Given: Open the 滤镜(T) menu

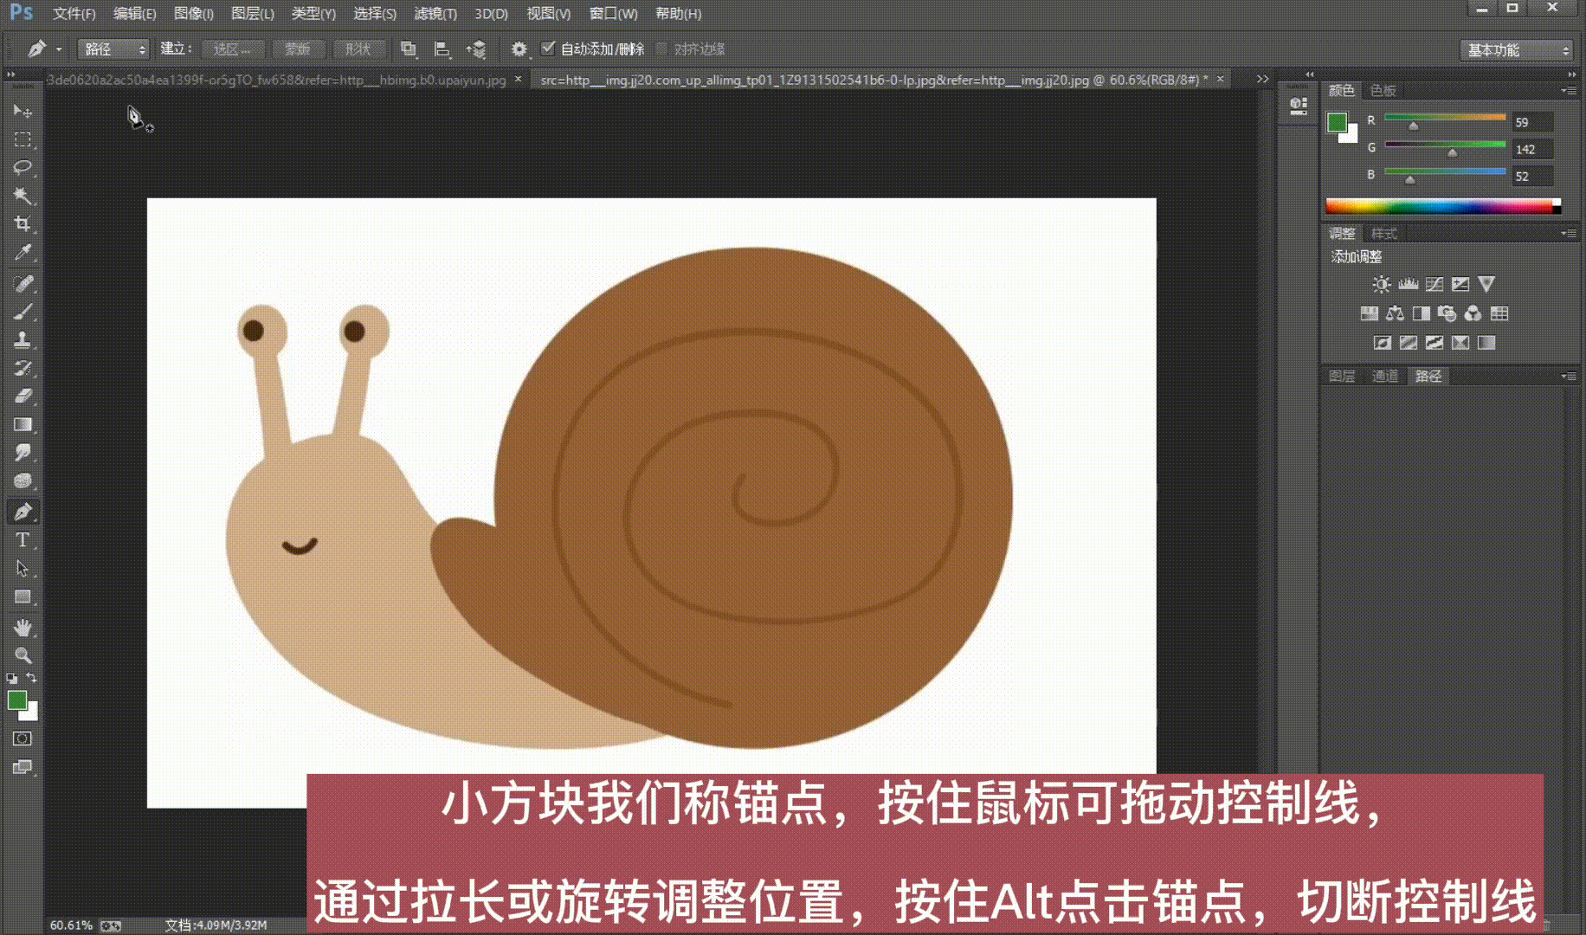Looking at the screenshot, I should pyautogui.click(x=435, y=14).
